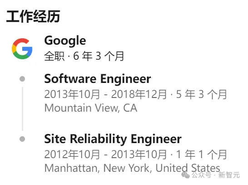The width and height of the screenshot is (248, 185).
Task: Click the 公众号 watermark label
Action: tap(202, 175)
